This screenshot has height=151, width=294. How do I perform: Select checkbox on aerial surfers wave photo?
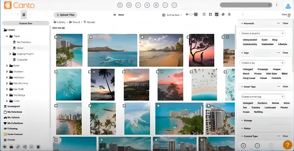(x=124, y=106)
